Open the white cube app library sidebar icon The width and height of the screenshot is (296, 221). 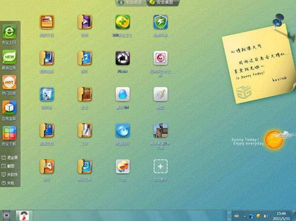[x=9, y=108]
